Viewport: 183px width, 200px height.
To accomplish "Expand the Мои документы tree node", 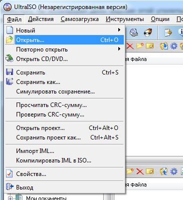I will [x=10, y=198].
